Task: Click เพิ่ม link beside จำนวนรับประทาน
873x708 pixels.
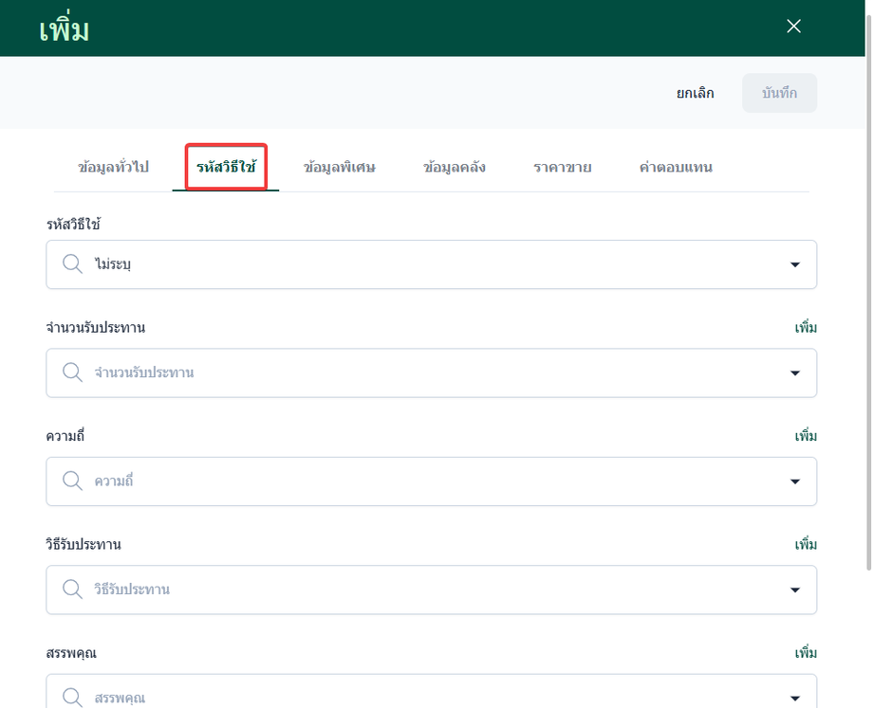Action: (806, 328)
